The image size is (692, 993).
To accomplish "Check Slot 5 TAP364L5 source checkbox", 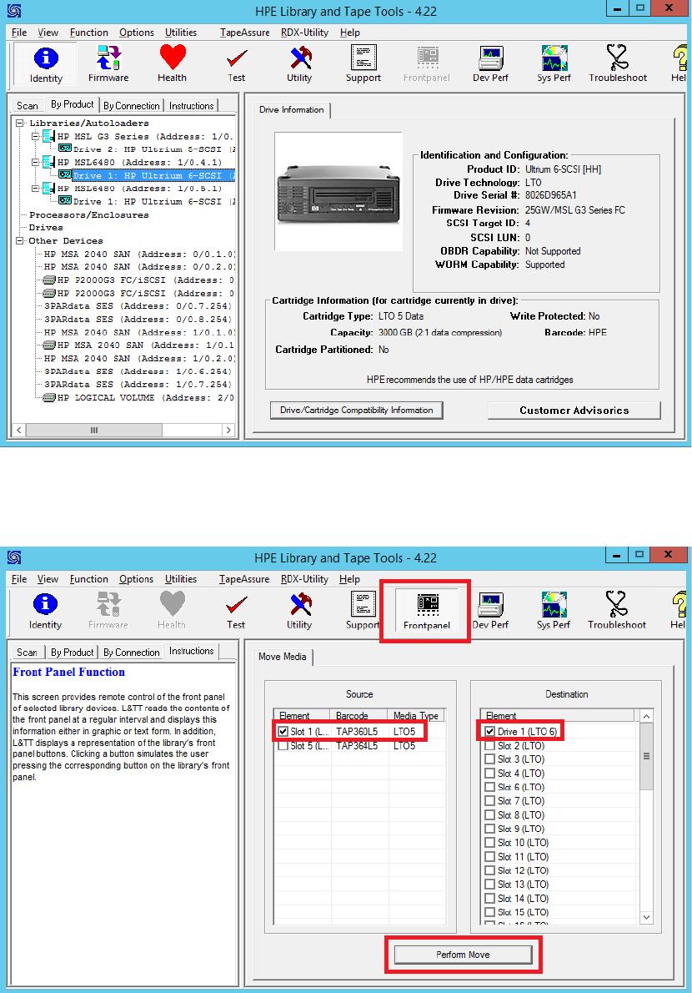I will (x=283, y=746).
